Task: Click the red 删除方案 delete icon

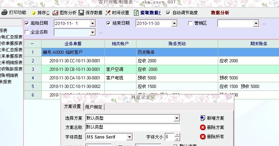Action: click(203, 127)
